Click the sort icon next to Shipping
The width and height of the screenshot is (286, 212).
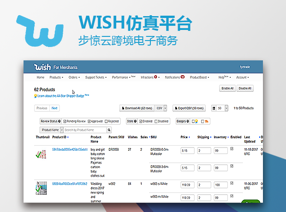[x=211, y=137]
